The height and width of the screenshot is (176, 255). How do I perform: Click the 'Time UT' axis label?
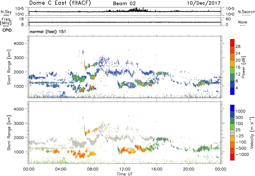point(125,174)
